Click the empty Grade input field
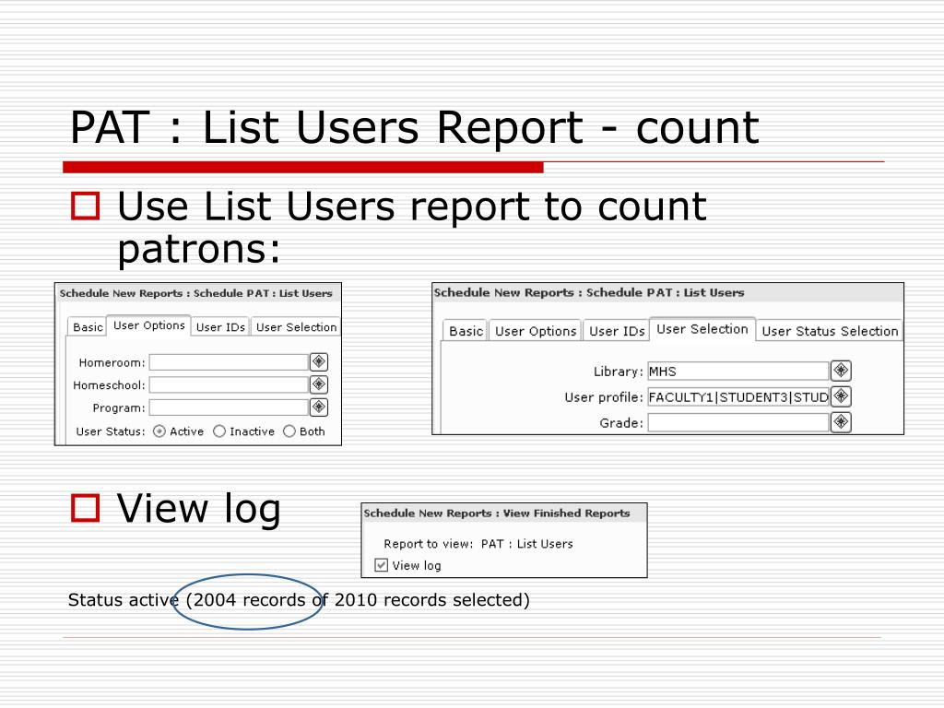 [x=738, y=422]
